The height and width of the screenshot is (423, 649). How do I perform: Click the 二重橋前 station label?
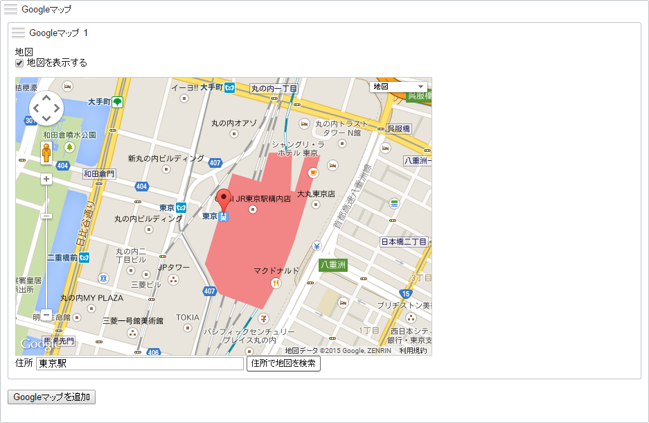62,258
